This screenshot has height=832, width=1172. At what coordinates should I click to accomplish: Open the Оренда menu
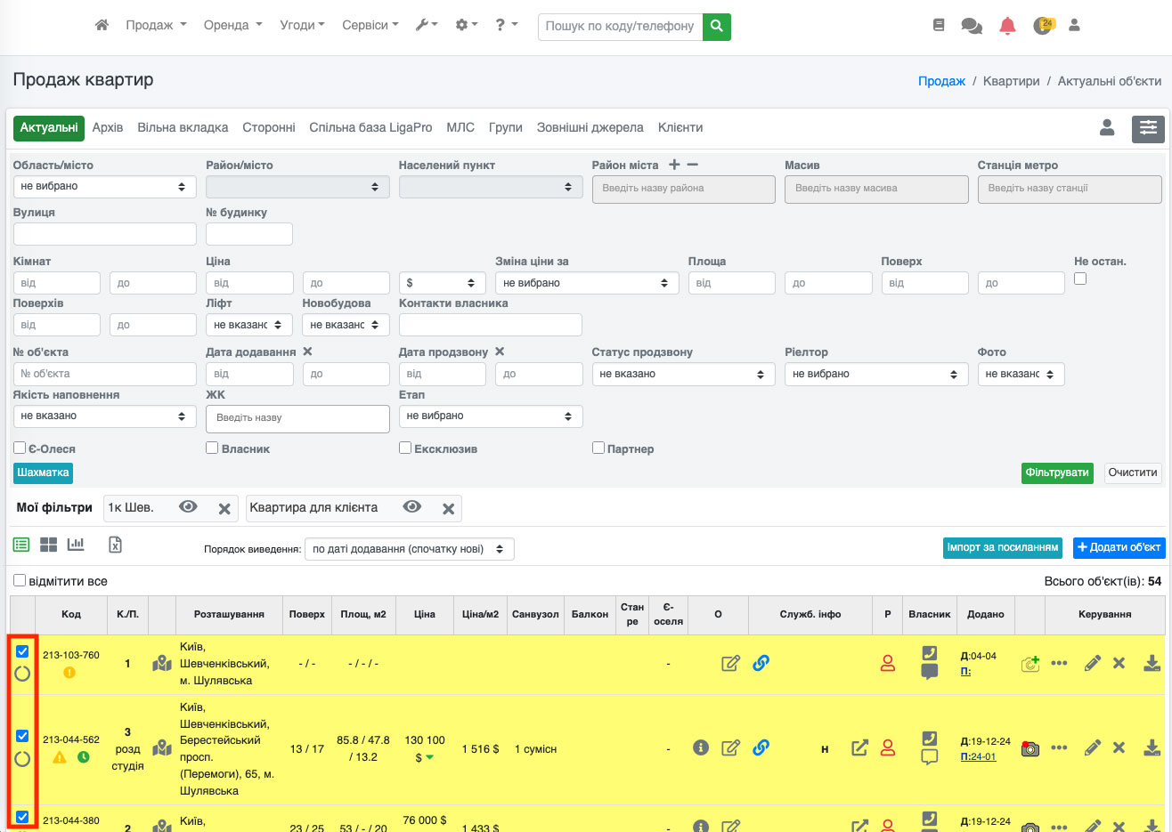tap(232, 25)
